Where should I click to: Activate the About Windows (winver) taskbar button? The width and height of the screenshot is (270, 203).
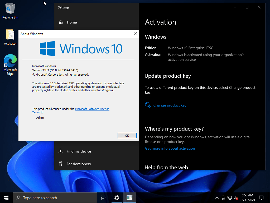pyautogui.click(x=129, y=198)
